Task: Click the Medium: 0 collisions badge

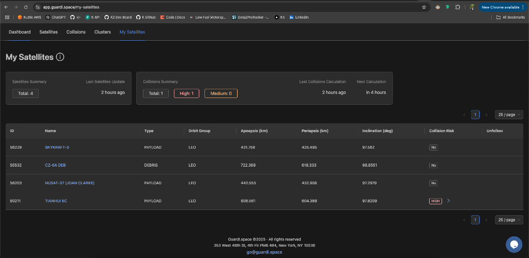Action: [221, 93]
